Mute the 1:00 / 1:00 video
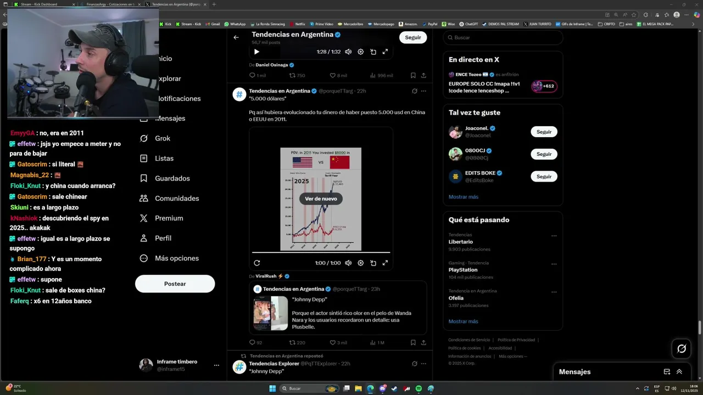The height and width of the screenshot is (395, 703). (348, 263)
